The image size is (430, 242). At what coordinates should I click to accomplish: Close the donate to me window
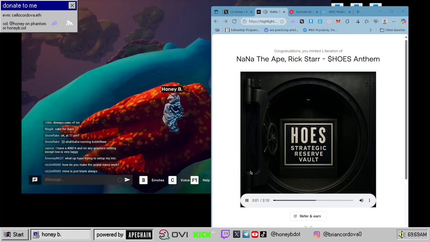(72, 5)
